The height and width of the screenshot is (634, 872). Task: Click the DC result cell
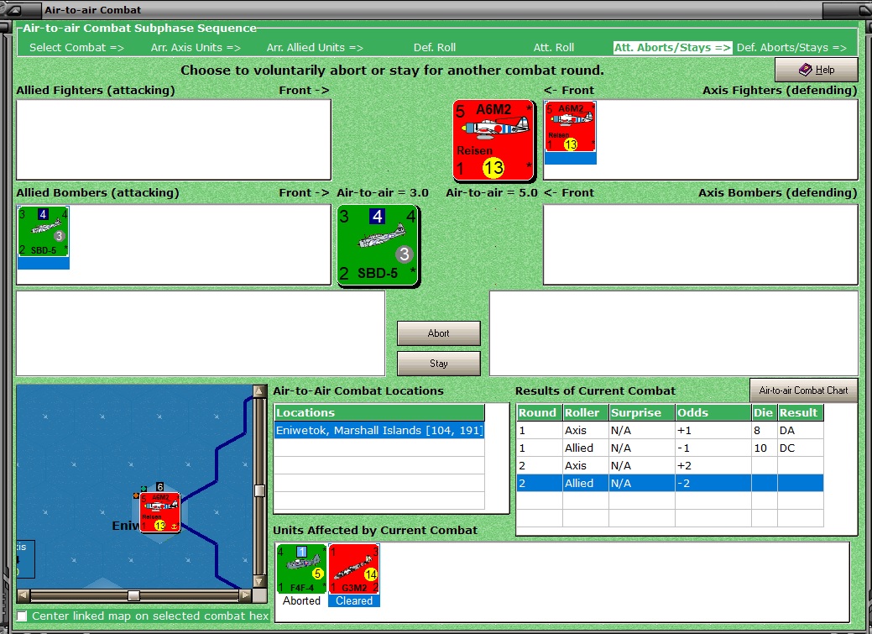pyautogui.click(x=801, y=448)
